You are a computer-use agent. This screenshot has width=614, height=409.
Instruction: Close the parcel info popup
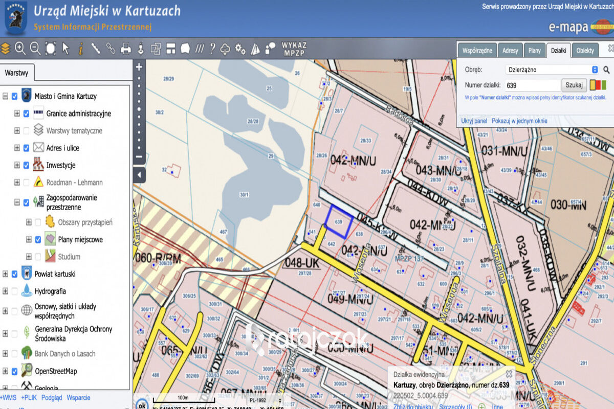(509, 374)
